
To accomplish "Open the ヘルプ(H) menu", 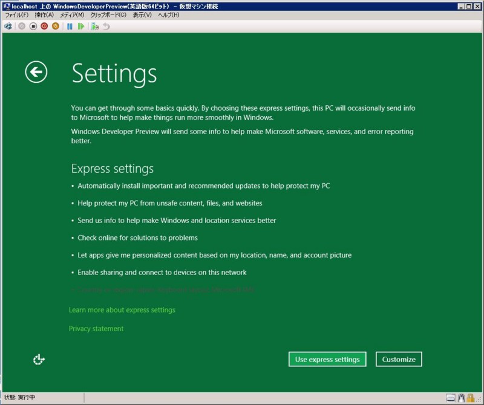I will coord(169,15).
